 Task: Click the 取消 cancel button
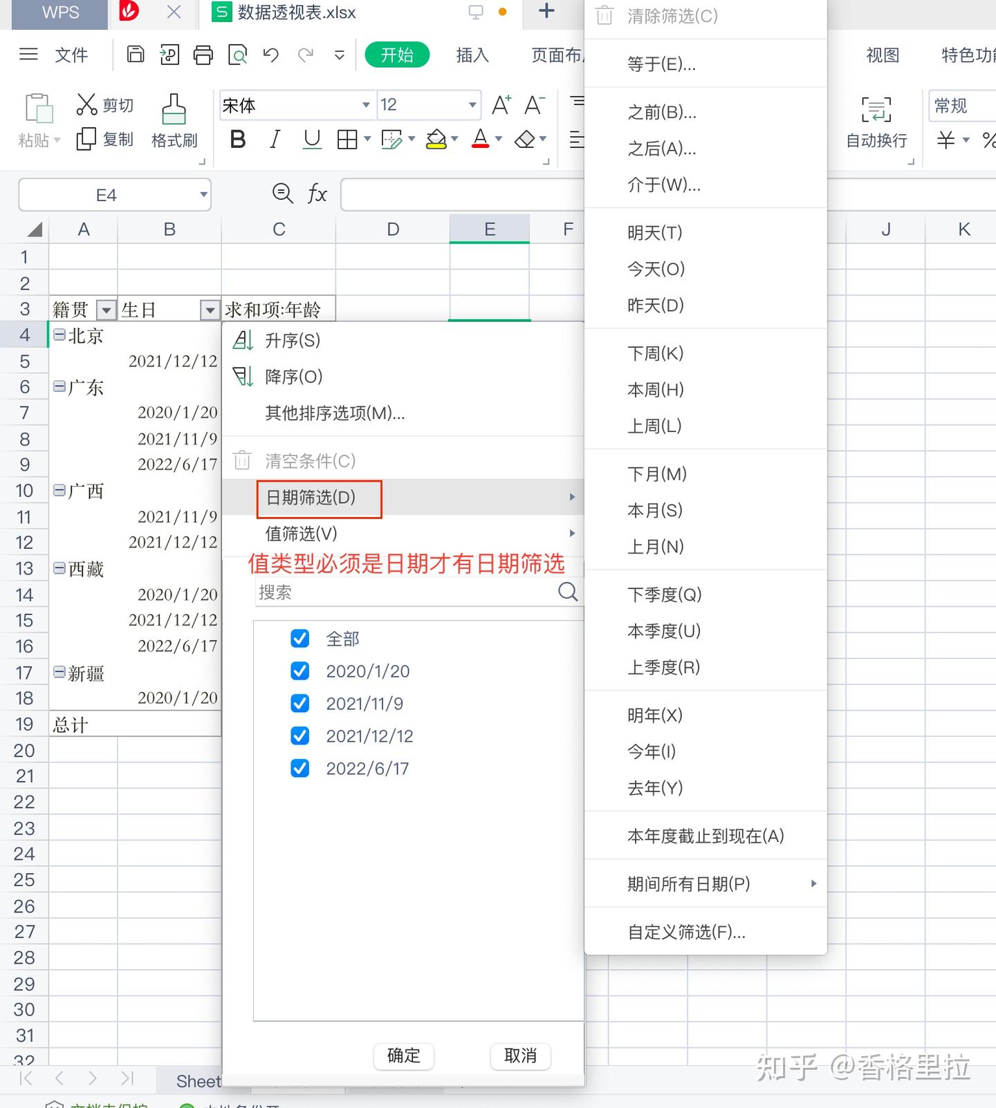[x=521, y=1055]
